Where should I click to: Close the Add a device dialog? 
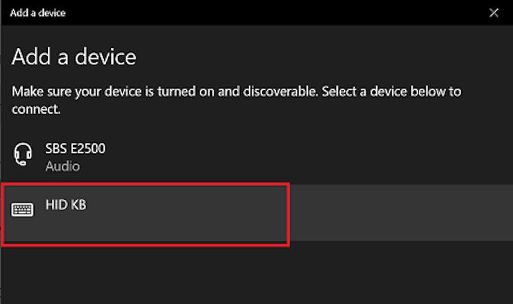(494, 12)
